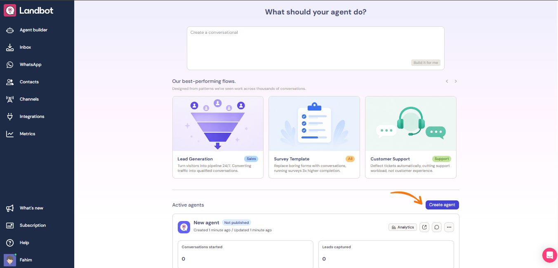Select the Channels antenna icon
This screenshot has width=558, height=268.
tap(10, 99)
